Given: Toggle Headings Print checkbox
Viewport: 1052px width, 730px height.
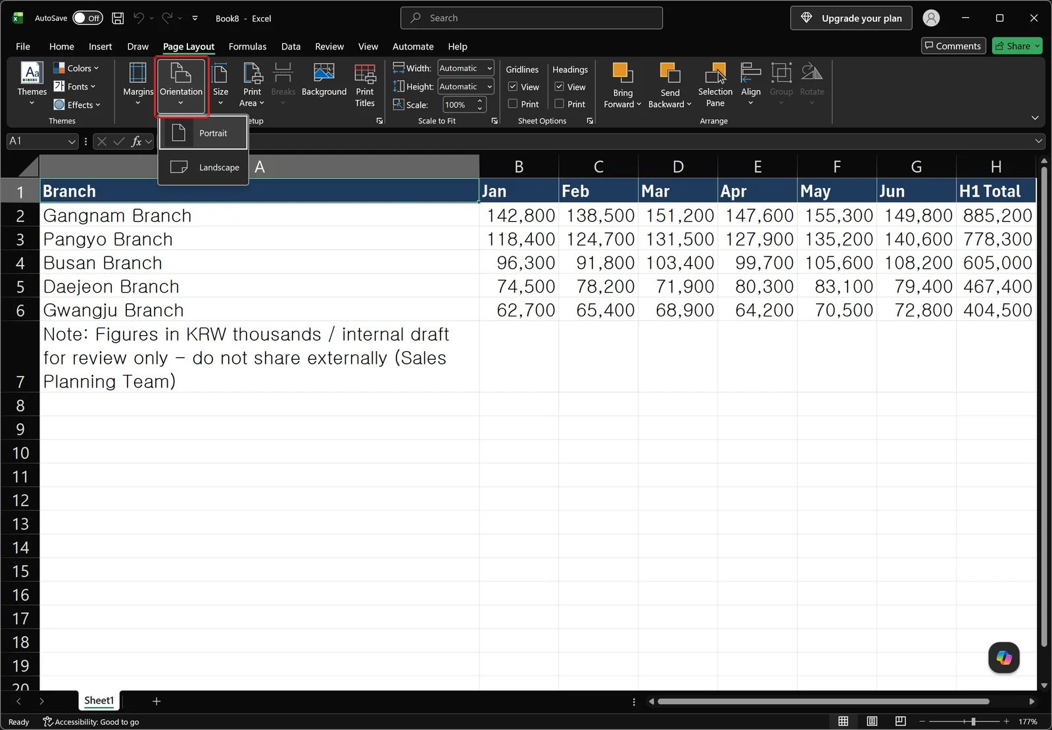Looking at the screenshot, I should [560, 104].
